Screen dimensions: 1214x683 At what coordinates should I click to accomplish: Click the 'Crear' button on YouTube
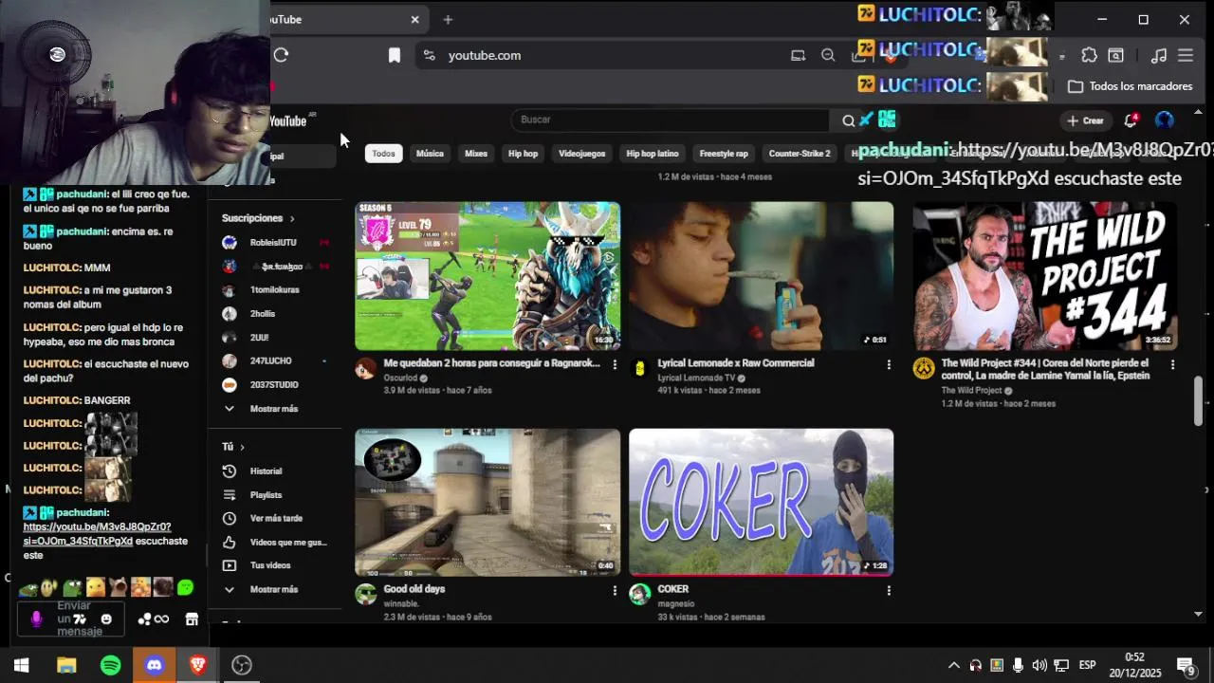(x=1086, y=120)
